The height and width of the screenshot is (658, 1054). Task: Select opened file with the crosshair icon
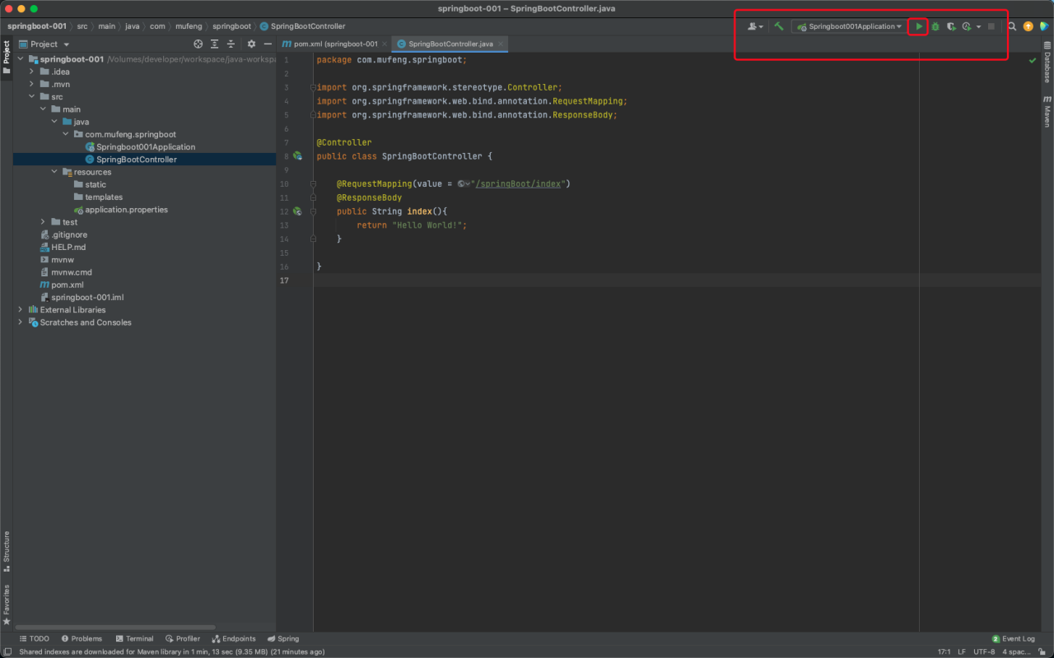coord(198,44)
